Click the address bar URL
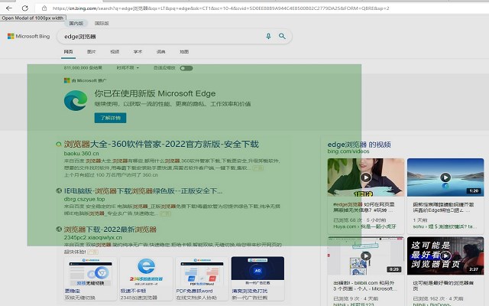The width and height of the screenshot is (489, 306). click(x=221, y=8)
